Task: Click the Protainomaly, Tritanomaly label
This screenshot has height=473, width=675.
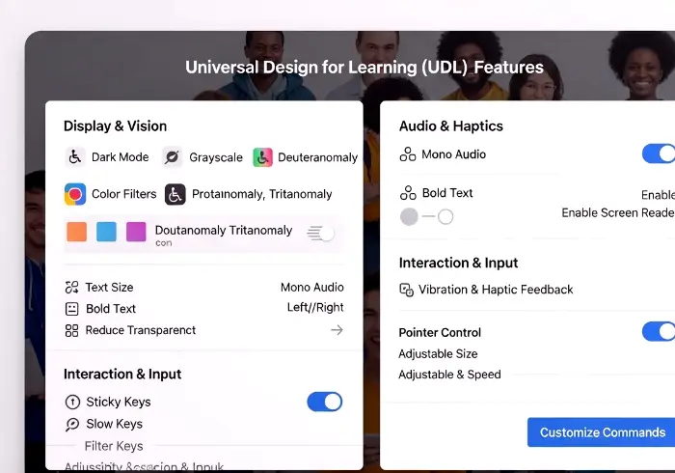Action: (261, 195)
